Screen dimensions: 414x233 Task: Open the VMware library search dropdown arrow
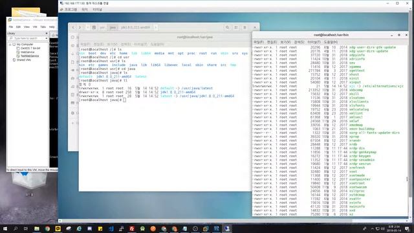(x=46, y=38)
